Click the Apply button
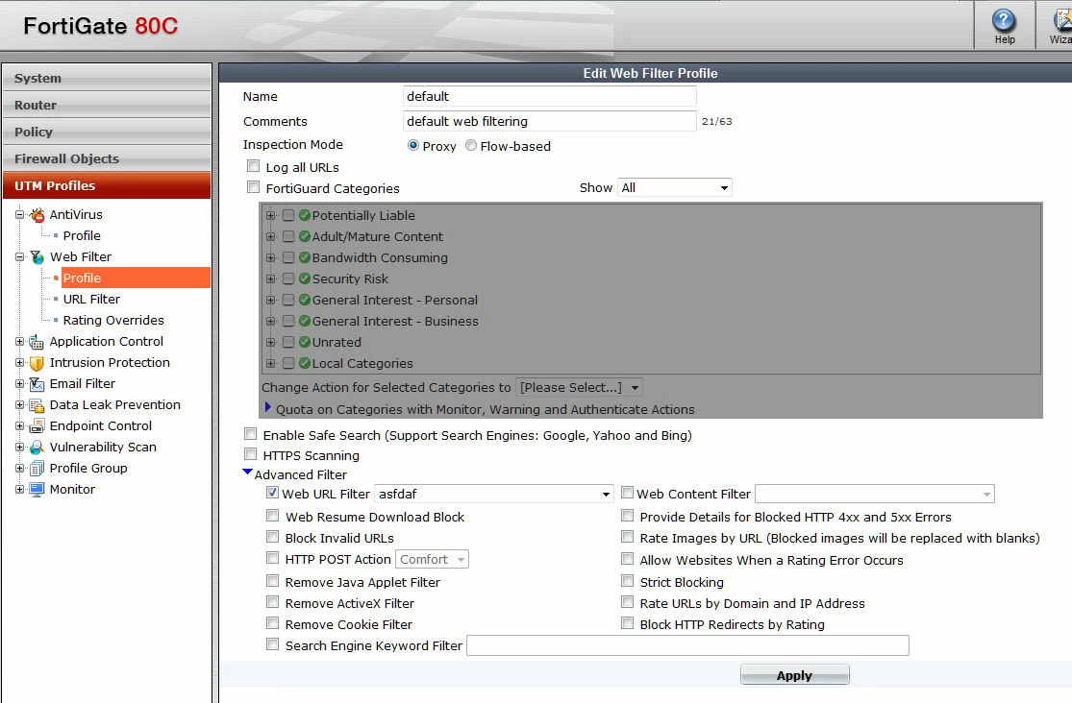Viewport: 1072px width, 703px height. click(x=794, y=675)
